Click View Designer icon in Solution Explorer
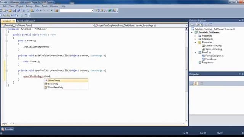The image size is (244, 137). (x=211, y=25)
